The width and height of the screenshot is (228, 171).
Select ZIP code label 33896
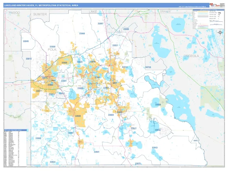point(126,29)
